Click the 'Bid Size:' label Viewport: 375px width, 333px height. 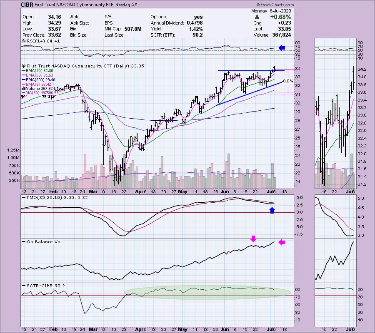point(79,35)
